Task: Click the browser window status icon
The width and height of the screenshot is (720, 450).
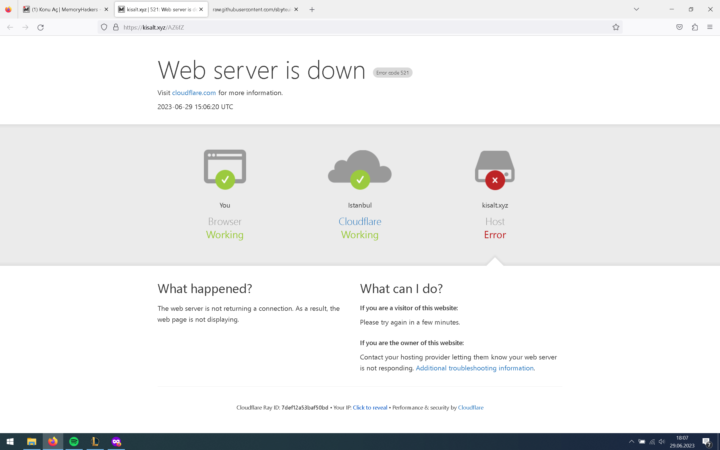Action: [x=225, y=169]
